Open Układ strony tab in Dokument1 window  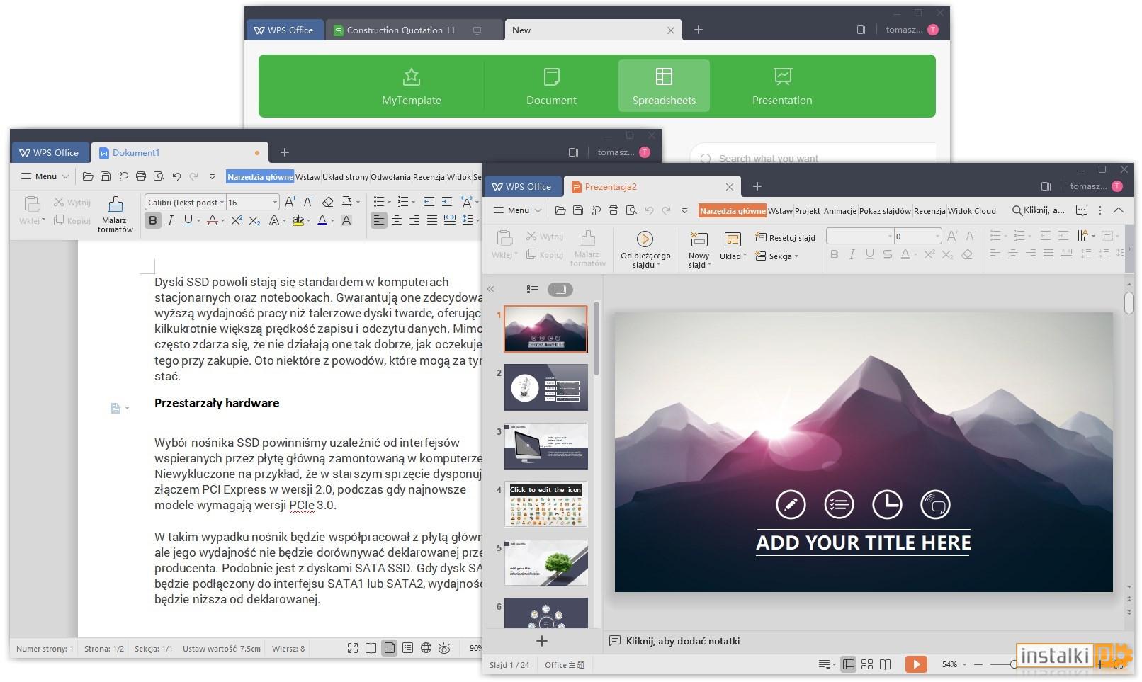pyautogui.click(x=345, y=177)
